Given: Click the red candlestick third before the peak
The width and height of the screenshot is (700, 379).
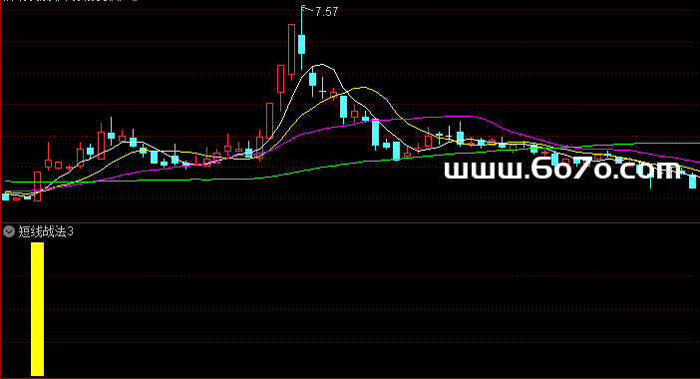Looking at the screenshot, I should pos(269,121).
